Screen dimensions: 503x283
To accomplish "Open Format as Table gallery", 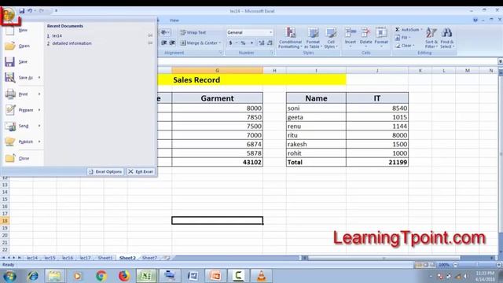I will pyautogui.click(x=313, y=38).
